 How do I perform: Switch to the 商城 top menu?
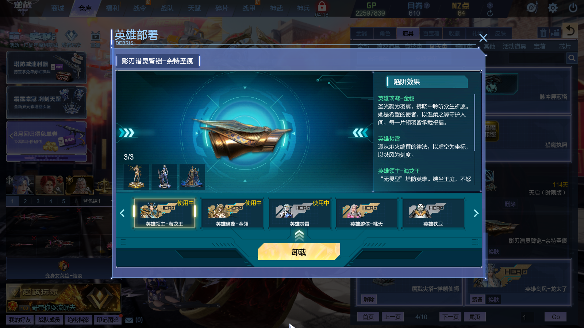(x=58, y=8)
